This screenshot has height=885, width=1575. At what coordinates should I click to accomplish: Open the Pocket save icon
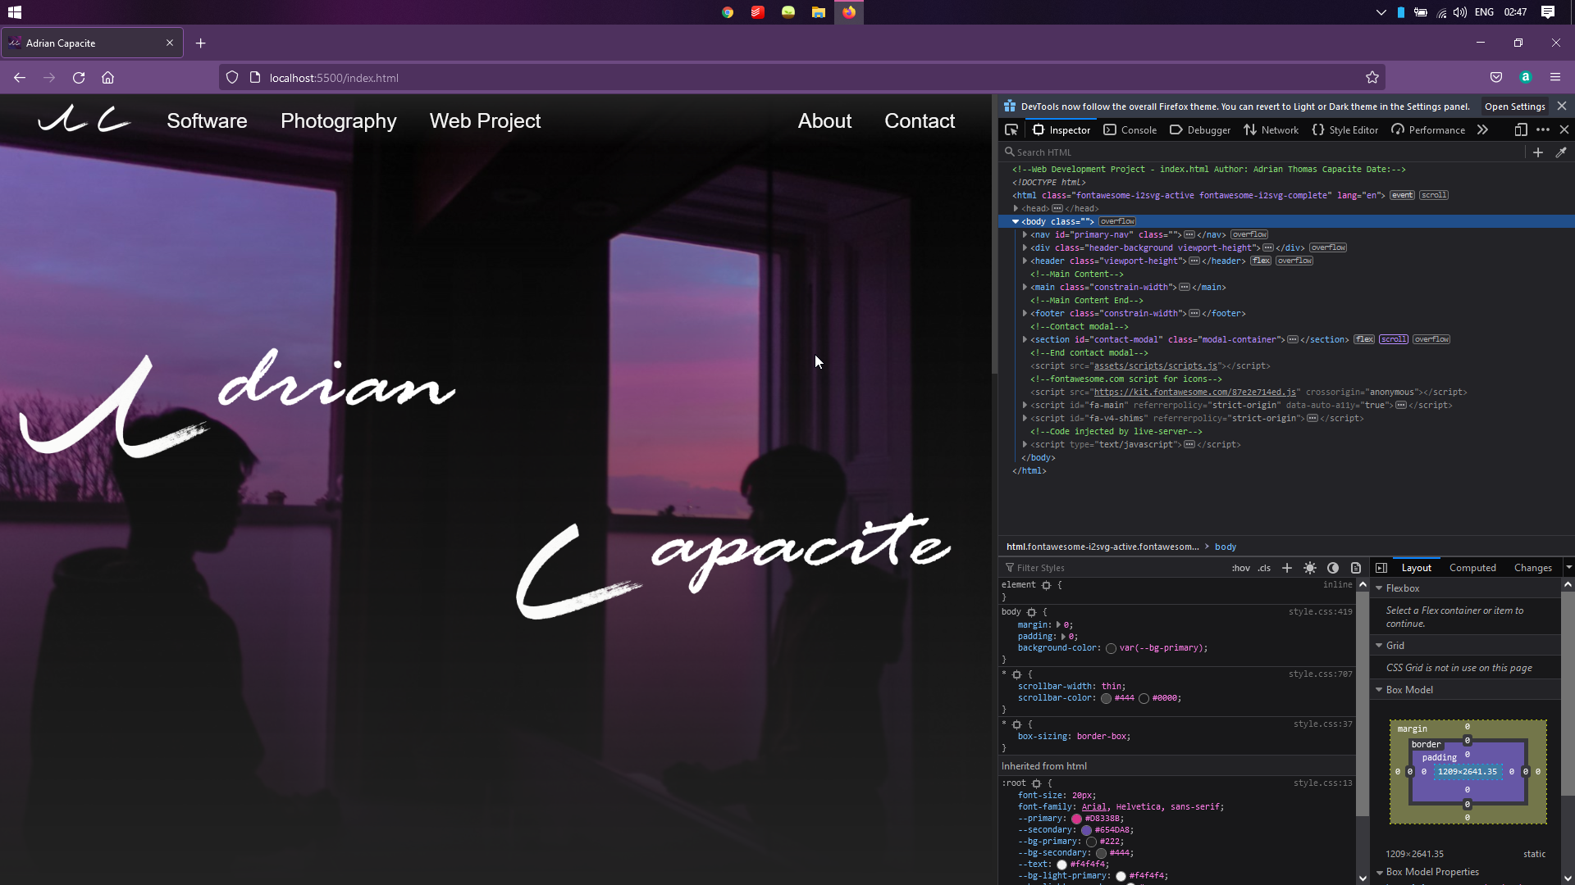[1496, 78]
